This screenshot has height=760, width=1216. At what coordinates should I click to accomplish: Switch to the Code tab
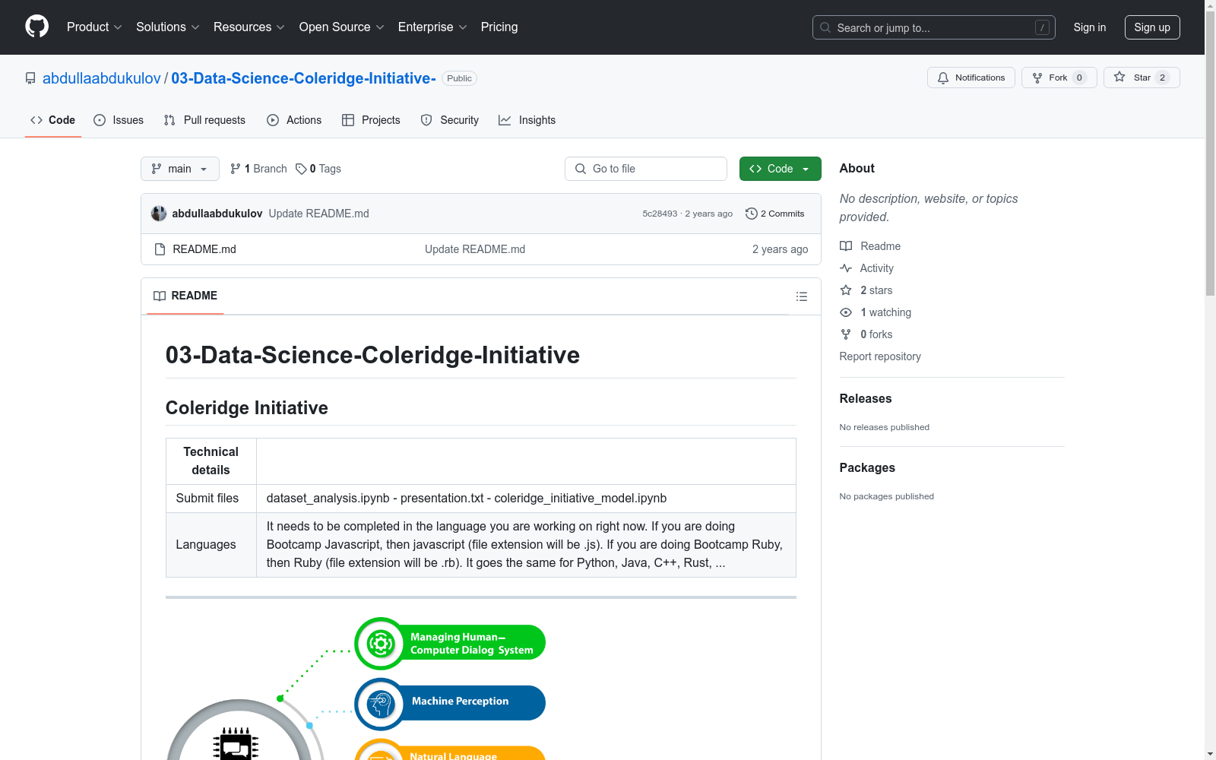(x=53, y=120)
